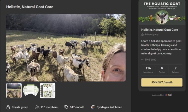
Task: Click the 116 Members count
Action: [x=148, y=70]
